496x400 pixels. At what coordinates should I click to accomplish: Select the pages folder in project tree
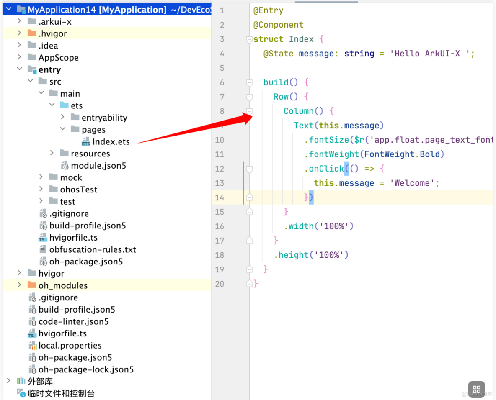(x=93, y=129)
